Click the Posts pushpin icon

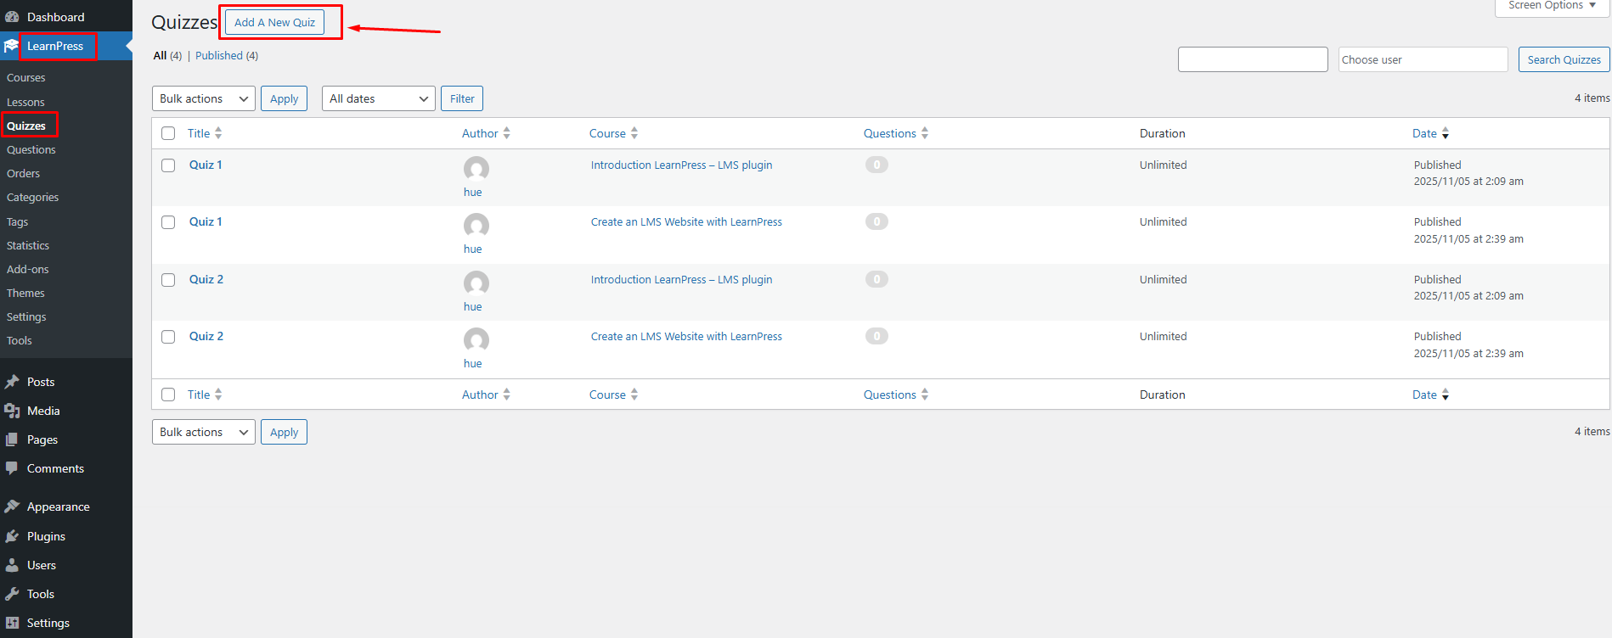point(12,382)
